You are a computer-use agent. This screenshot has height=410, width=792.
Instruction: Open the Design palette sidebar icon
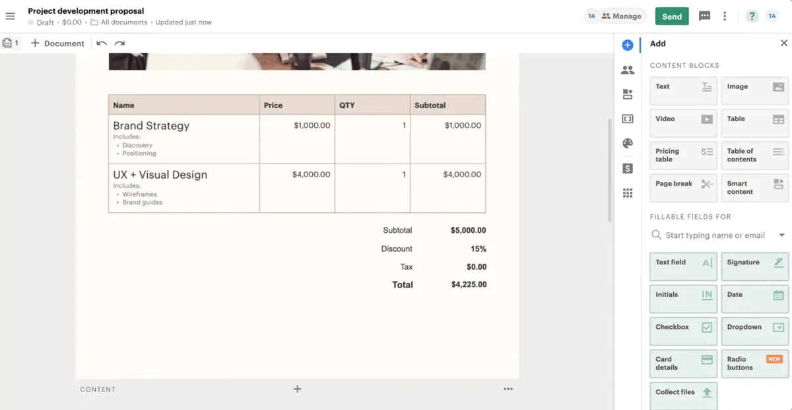[x=628, y=144]
